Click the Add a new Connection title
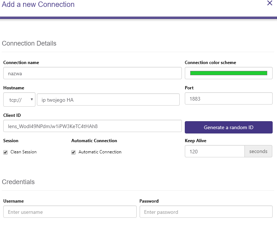The height and width of the screenshot is (225, 277). (x=38, y=5)
